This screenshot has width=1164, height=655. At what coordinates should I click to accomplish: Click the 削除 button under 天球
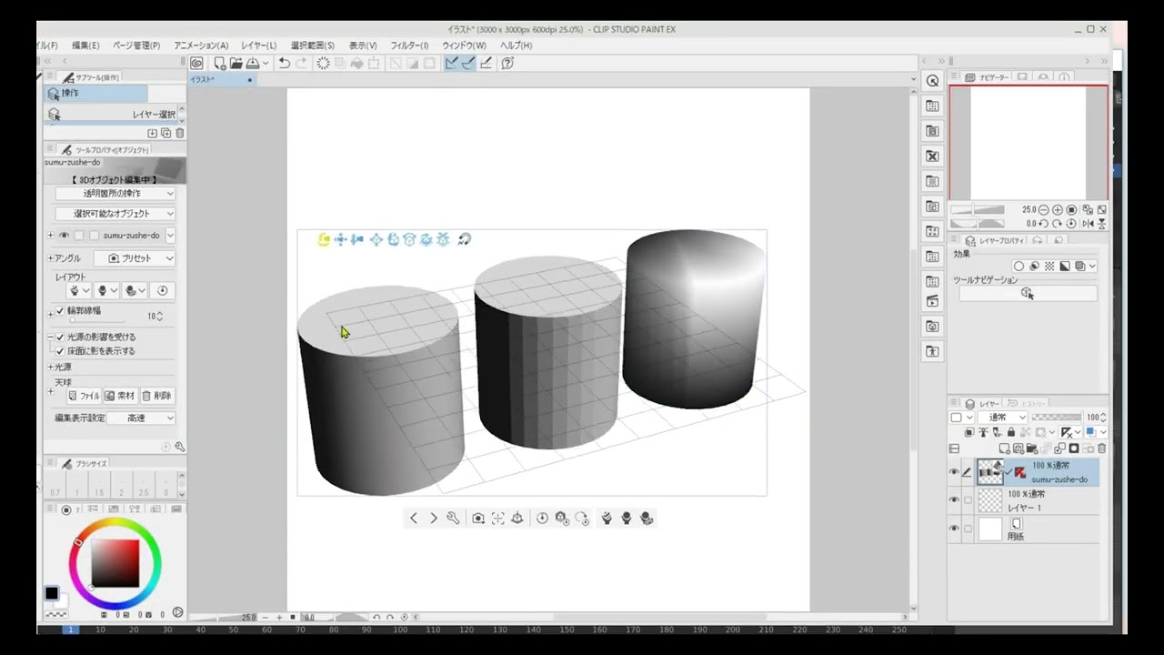pyautogui.click(x=156, y=396)
